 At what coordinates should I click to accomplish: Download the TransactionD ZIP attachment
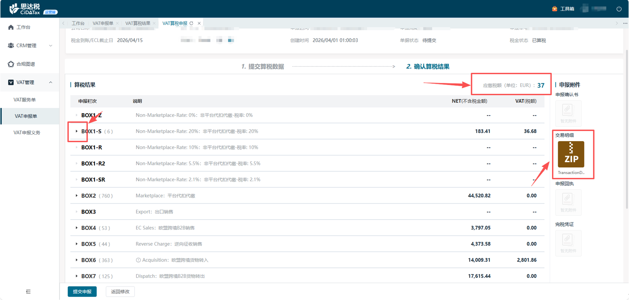point(571,155)
